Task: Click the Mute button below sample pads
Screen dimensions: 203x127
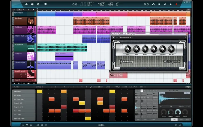Action: (x=145, y=120)
